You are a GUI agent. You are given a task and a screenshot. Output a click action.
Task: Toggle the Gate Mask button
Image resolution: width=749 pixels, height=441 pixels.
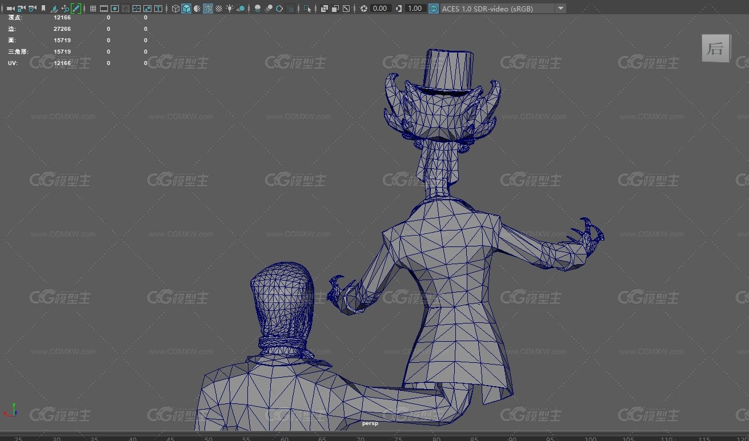(126, 9)
